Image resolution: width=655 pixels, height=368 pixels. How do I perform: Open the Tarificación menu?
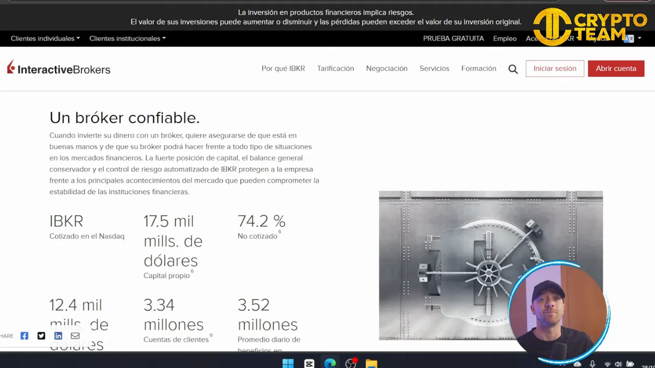[x=336, y=68]
